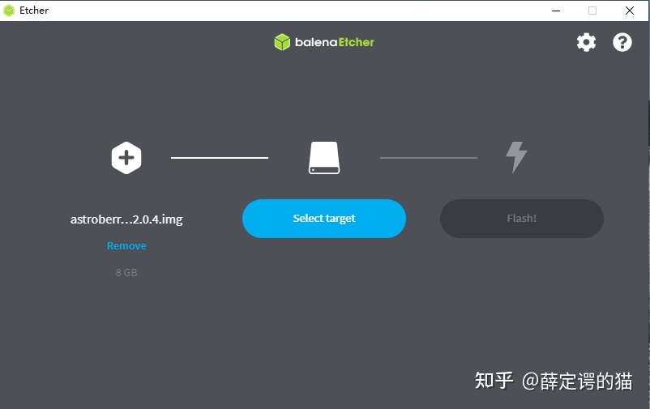Open help with the question mark icon
Viewport: 650px width, 409px height.
(622, 42)
